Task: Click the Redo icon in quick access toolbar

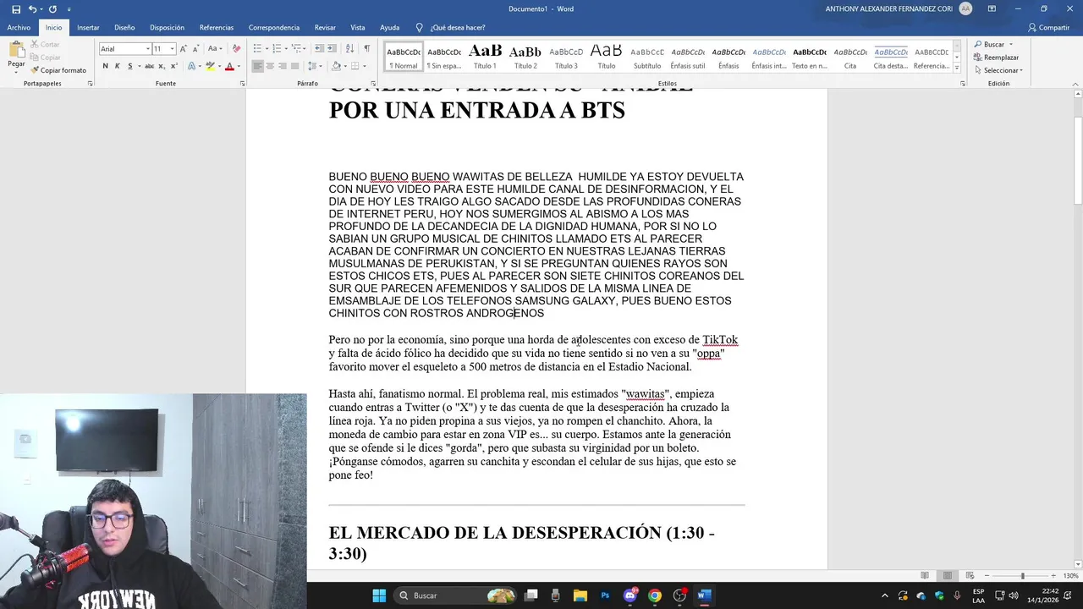Action: 52,9
